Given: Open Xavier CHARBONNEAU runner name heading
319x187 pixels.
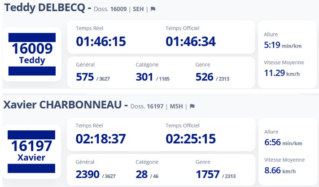Looking at the screenshot, I should [62, 105].
